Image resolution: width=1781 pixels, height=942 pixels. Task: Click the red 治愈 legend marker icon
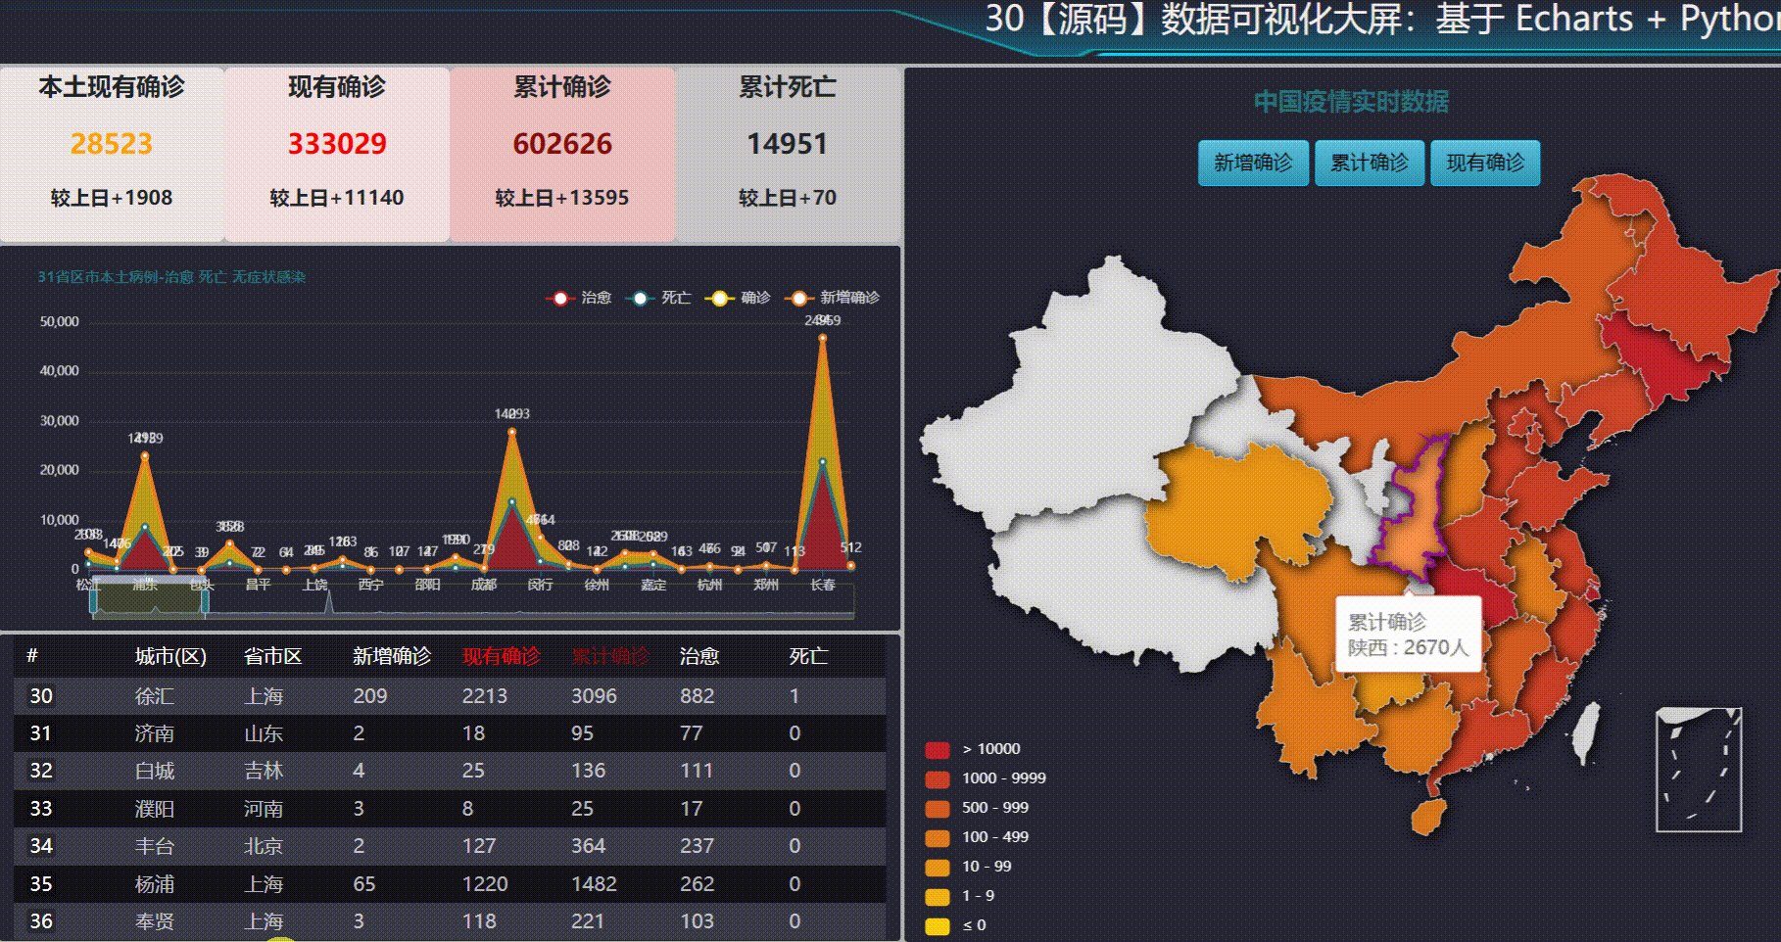click(x=558, y=299)
